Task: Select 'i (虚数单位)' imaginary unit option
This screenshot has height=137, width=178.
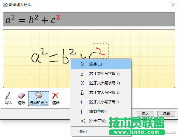Action: click(101, 111)
